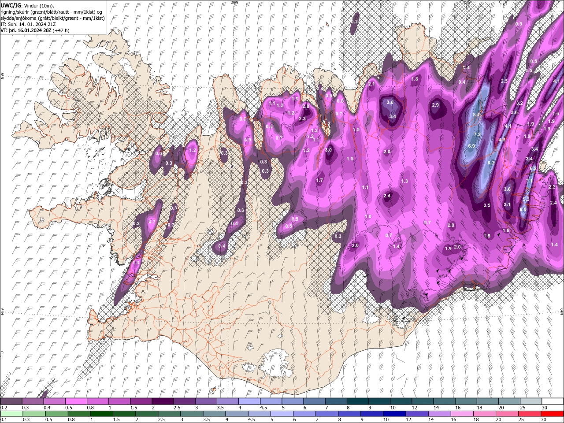Click the '3.1' precipitation value on the map
Screen dimensions: 564x423
point(507,204)
